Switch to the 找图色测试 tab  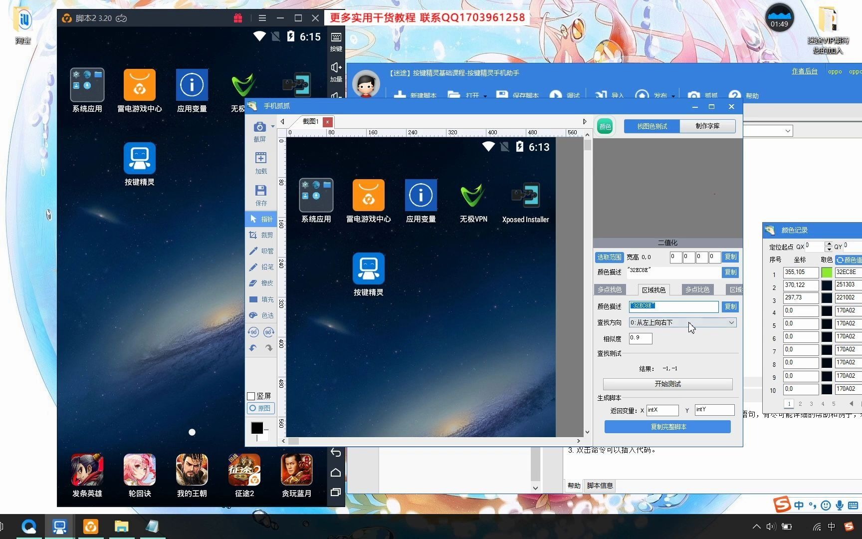pos(652,126)
